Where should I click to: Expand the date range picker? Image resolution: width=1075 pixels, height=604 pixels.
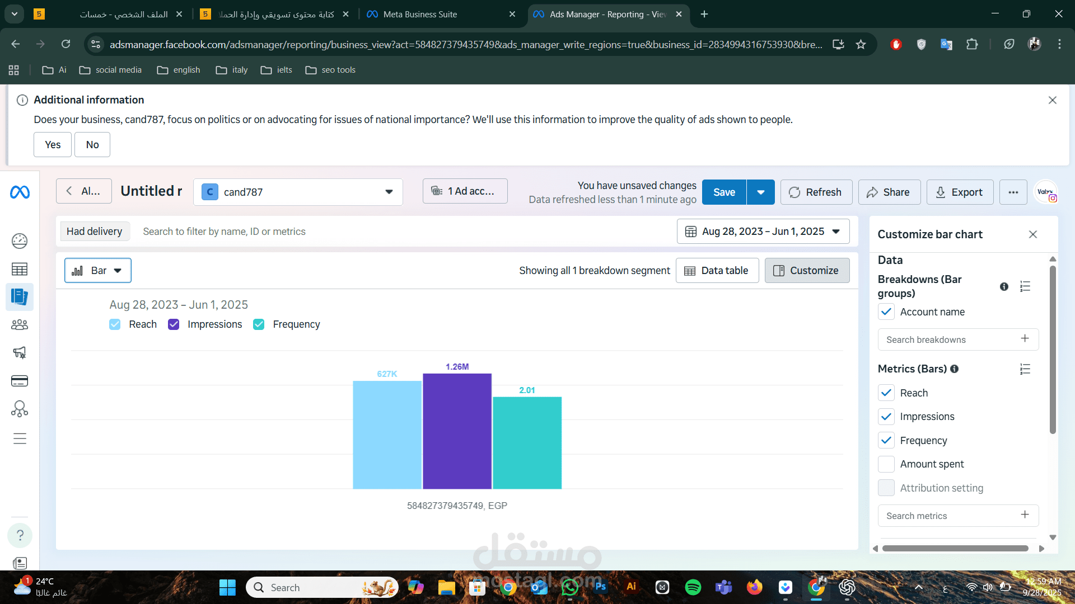click(763, 232)
